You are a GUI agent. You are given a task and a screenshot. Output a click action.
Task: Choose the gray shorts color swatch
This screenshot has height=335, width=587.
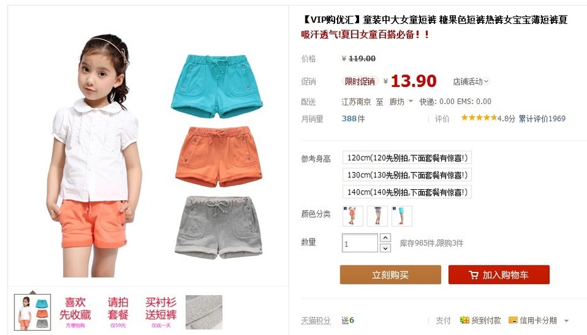[377, 216]
